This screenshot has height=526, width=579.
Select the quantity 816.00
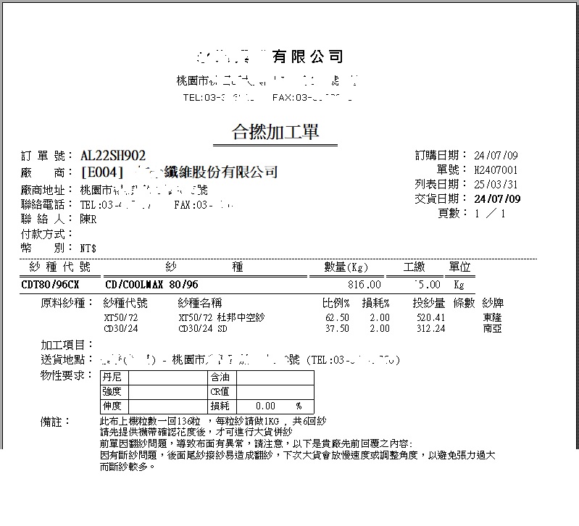click(x=364, y=285)
